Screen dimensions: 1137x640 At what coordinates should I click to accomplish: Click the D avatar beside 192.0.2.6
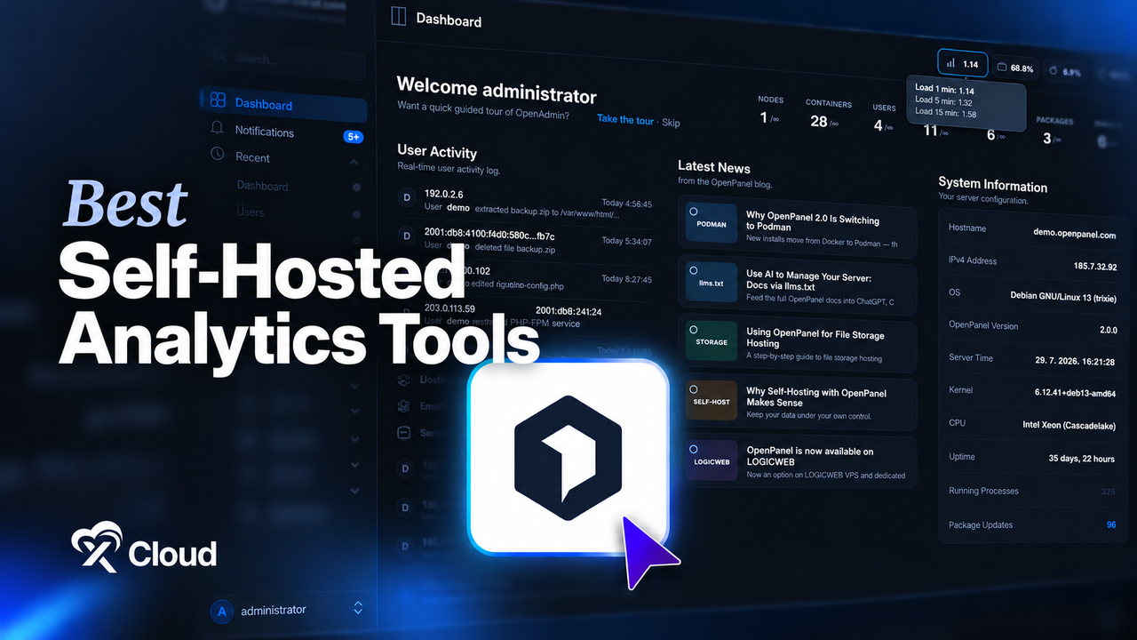(407, 197)
